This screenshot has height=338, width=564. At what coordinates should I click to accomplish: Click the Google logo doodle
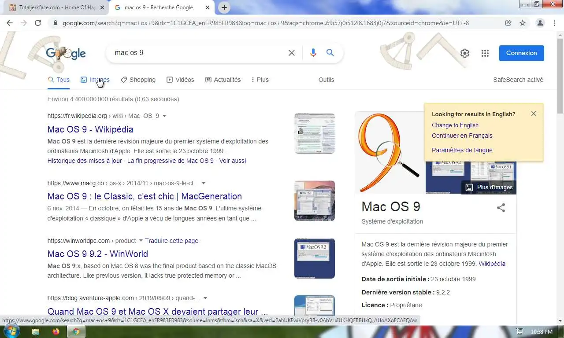66,53
